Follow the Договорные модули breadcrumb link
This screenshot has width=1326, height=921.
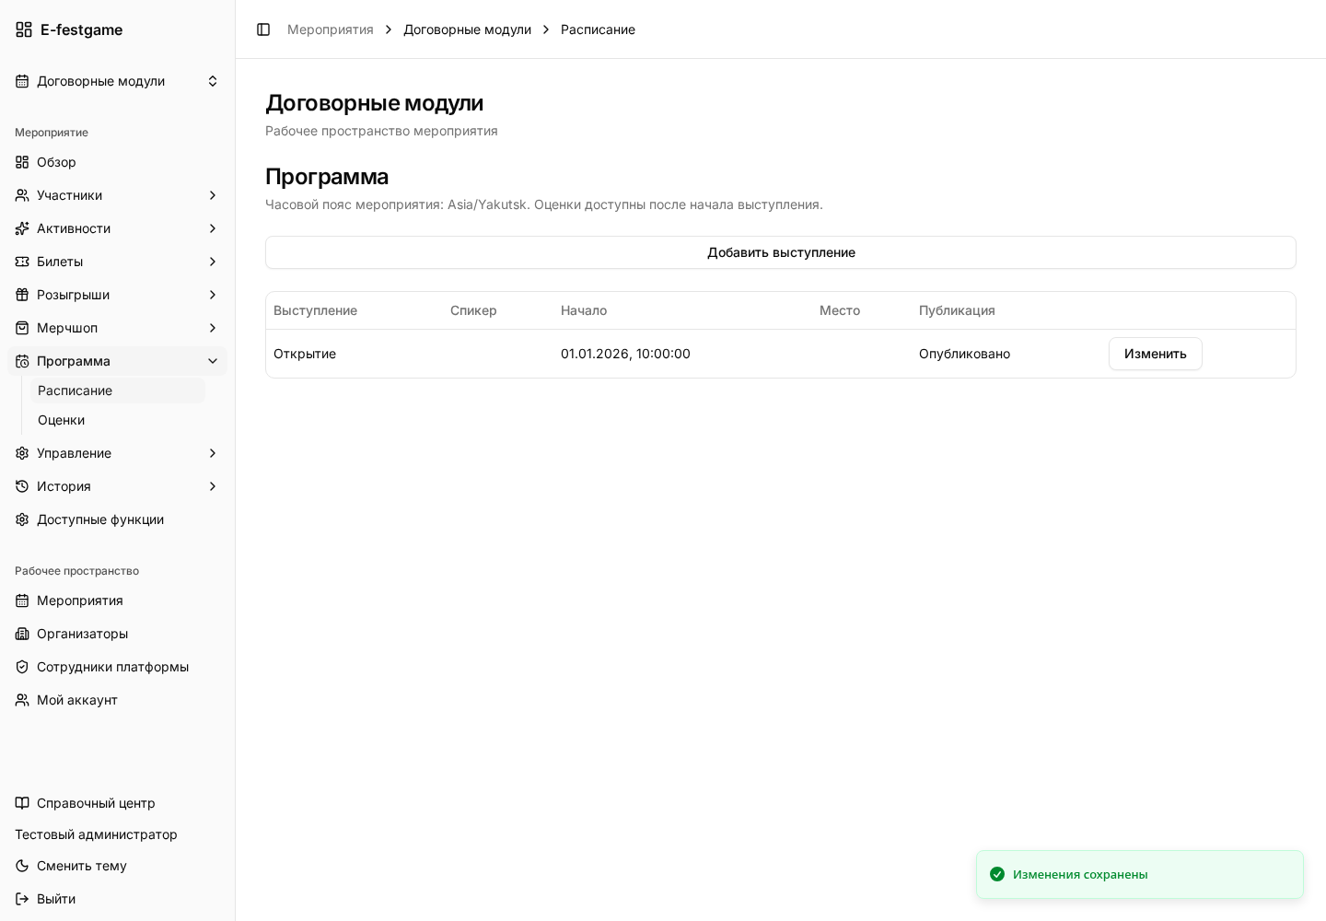pos(467,29)
